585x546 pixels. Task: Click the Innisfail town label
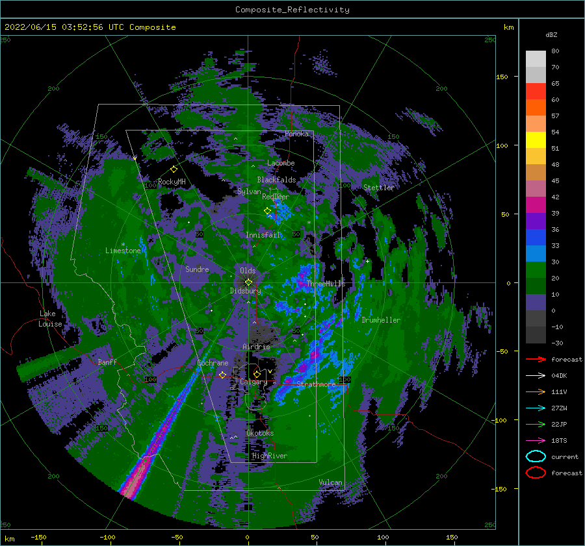point(263,235)
